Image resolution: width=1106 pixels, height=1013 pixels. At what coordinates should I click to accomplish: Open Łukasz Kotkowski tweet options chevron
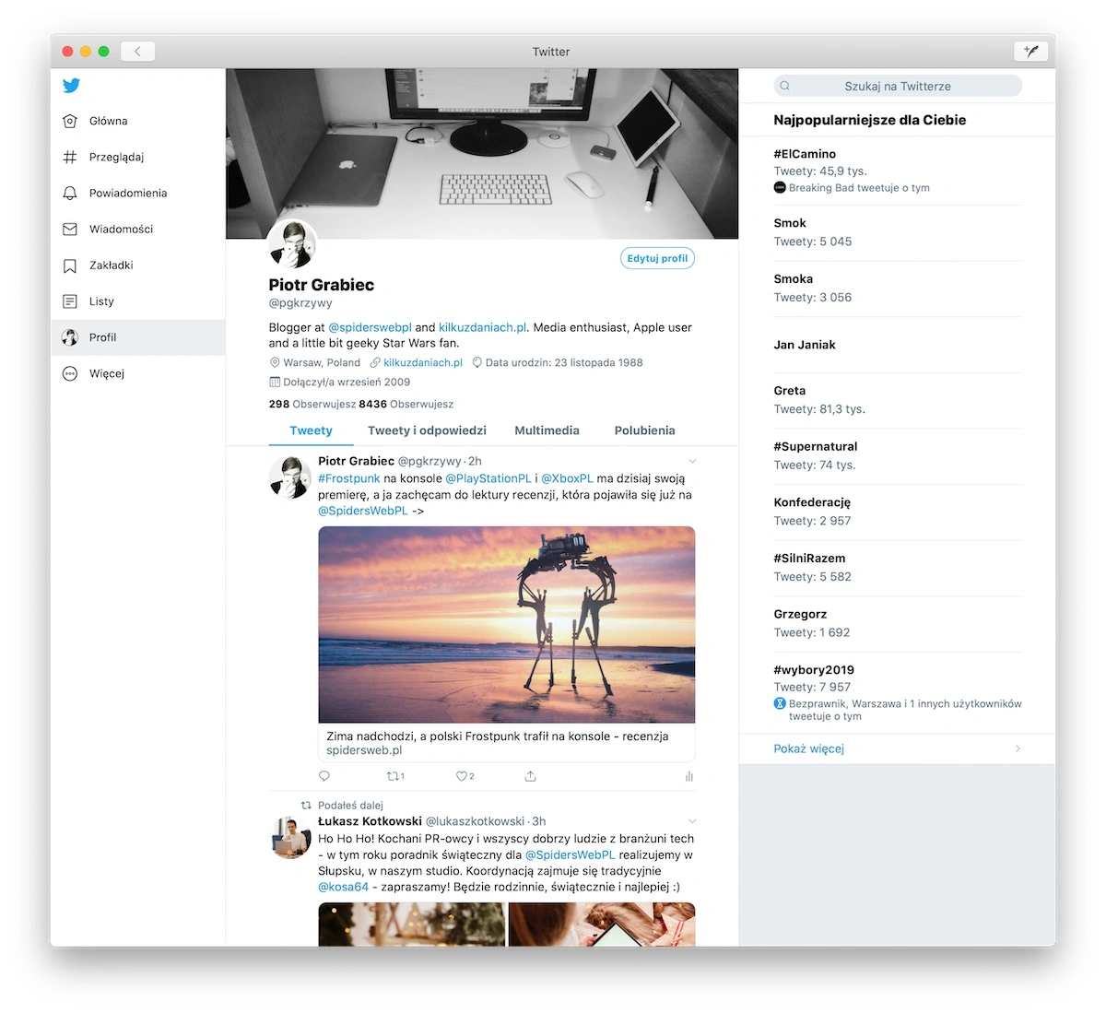coord(692,821)
